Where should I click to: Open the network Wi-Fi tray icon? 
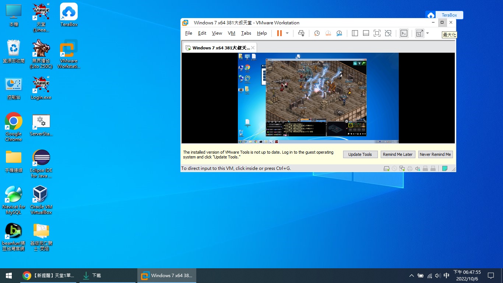[x=429, y=276]
